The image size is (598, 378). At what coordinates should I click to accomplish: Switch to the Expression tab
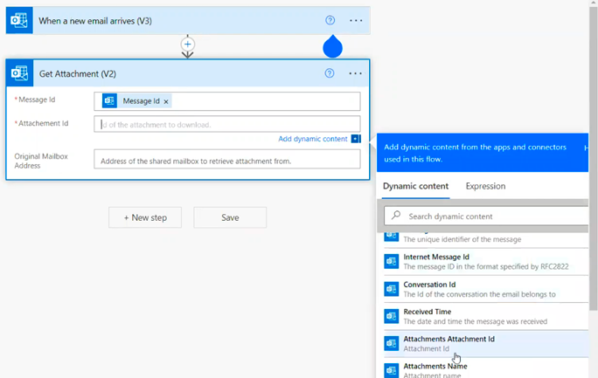(x=485, y=186)
